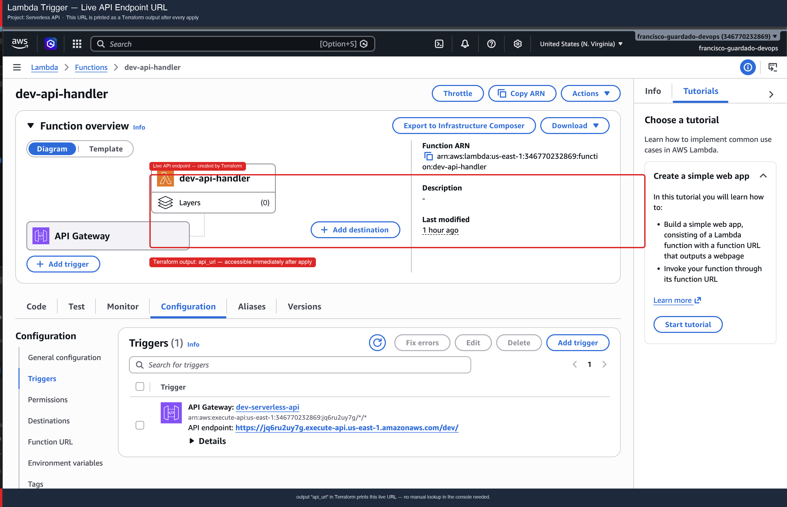Open AWS CloudShell terminal icon

click(x=439, y=44)
